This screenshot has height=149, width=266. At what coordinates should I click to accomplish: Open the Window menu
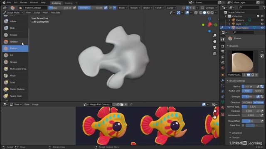click(x=34, y=2)
